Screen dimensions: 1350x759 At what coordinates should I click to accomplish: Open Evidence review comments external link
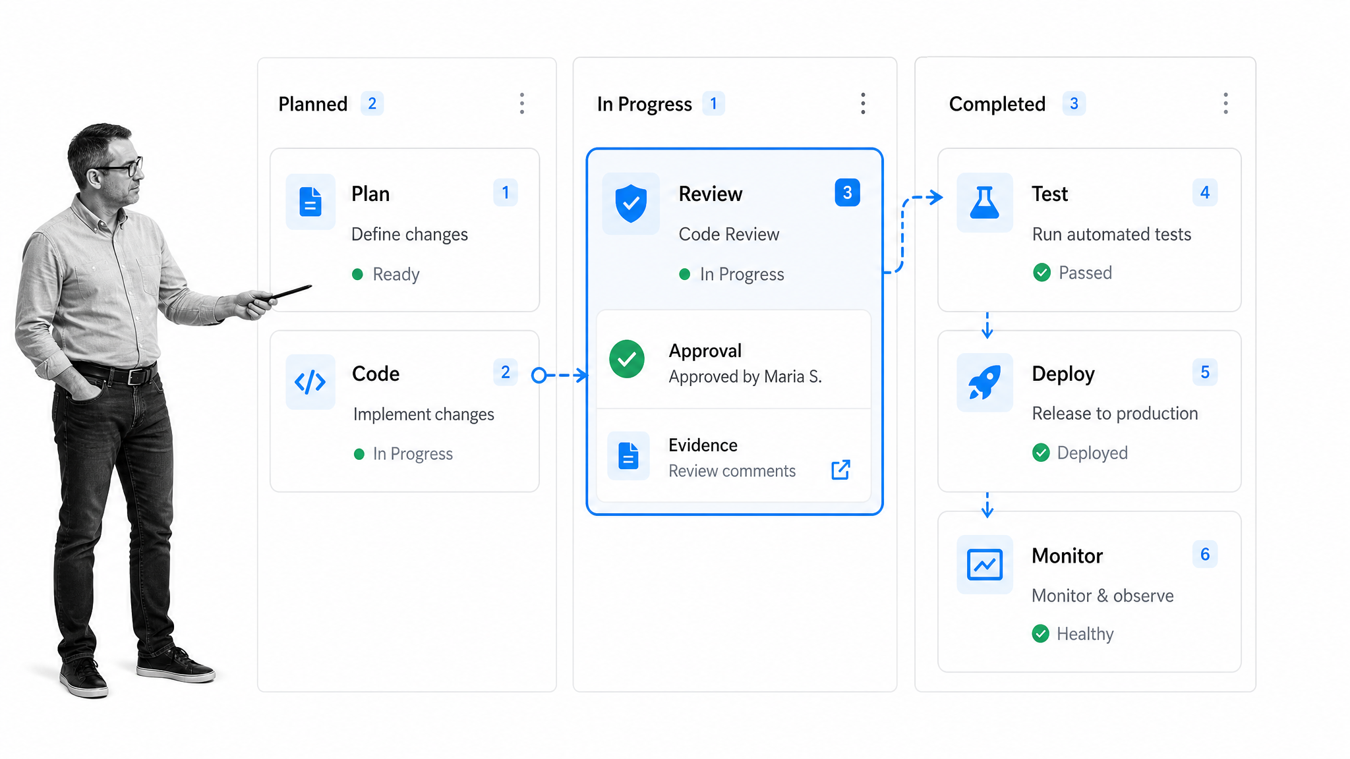click(x=840, y=470)
